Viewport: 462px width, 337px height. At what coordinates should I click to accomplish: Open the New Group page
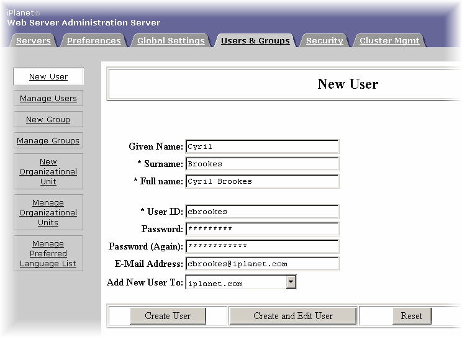click(x=48, y=119)
